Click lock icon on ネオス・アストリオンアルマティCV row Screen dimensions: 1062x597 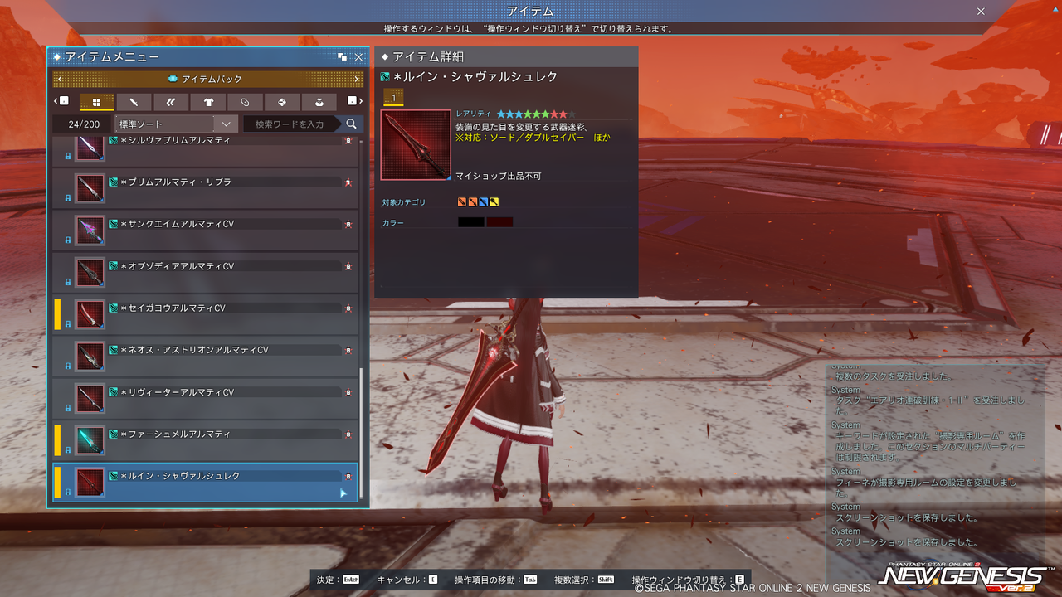(x=68, y=367)
